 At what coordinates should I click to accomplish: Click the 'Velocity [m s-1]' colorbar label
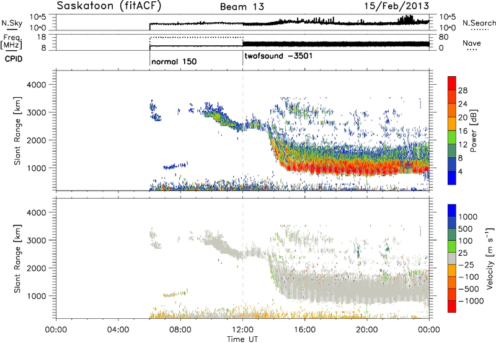tap(490, 258)
